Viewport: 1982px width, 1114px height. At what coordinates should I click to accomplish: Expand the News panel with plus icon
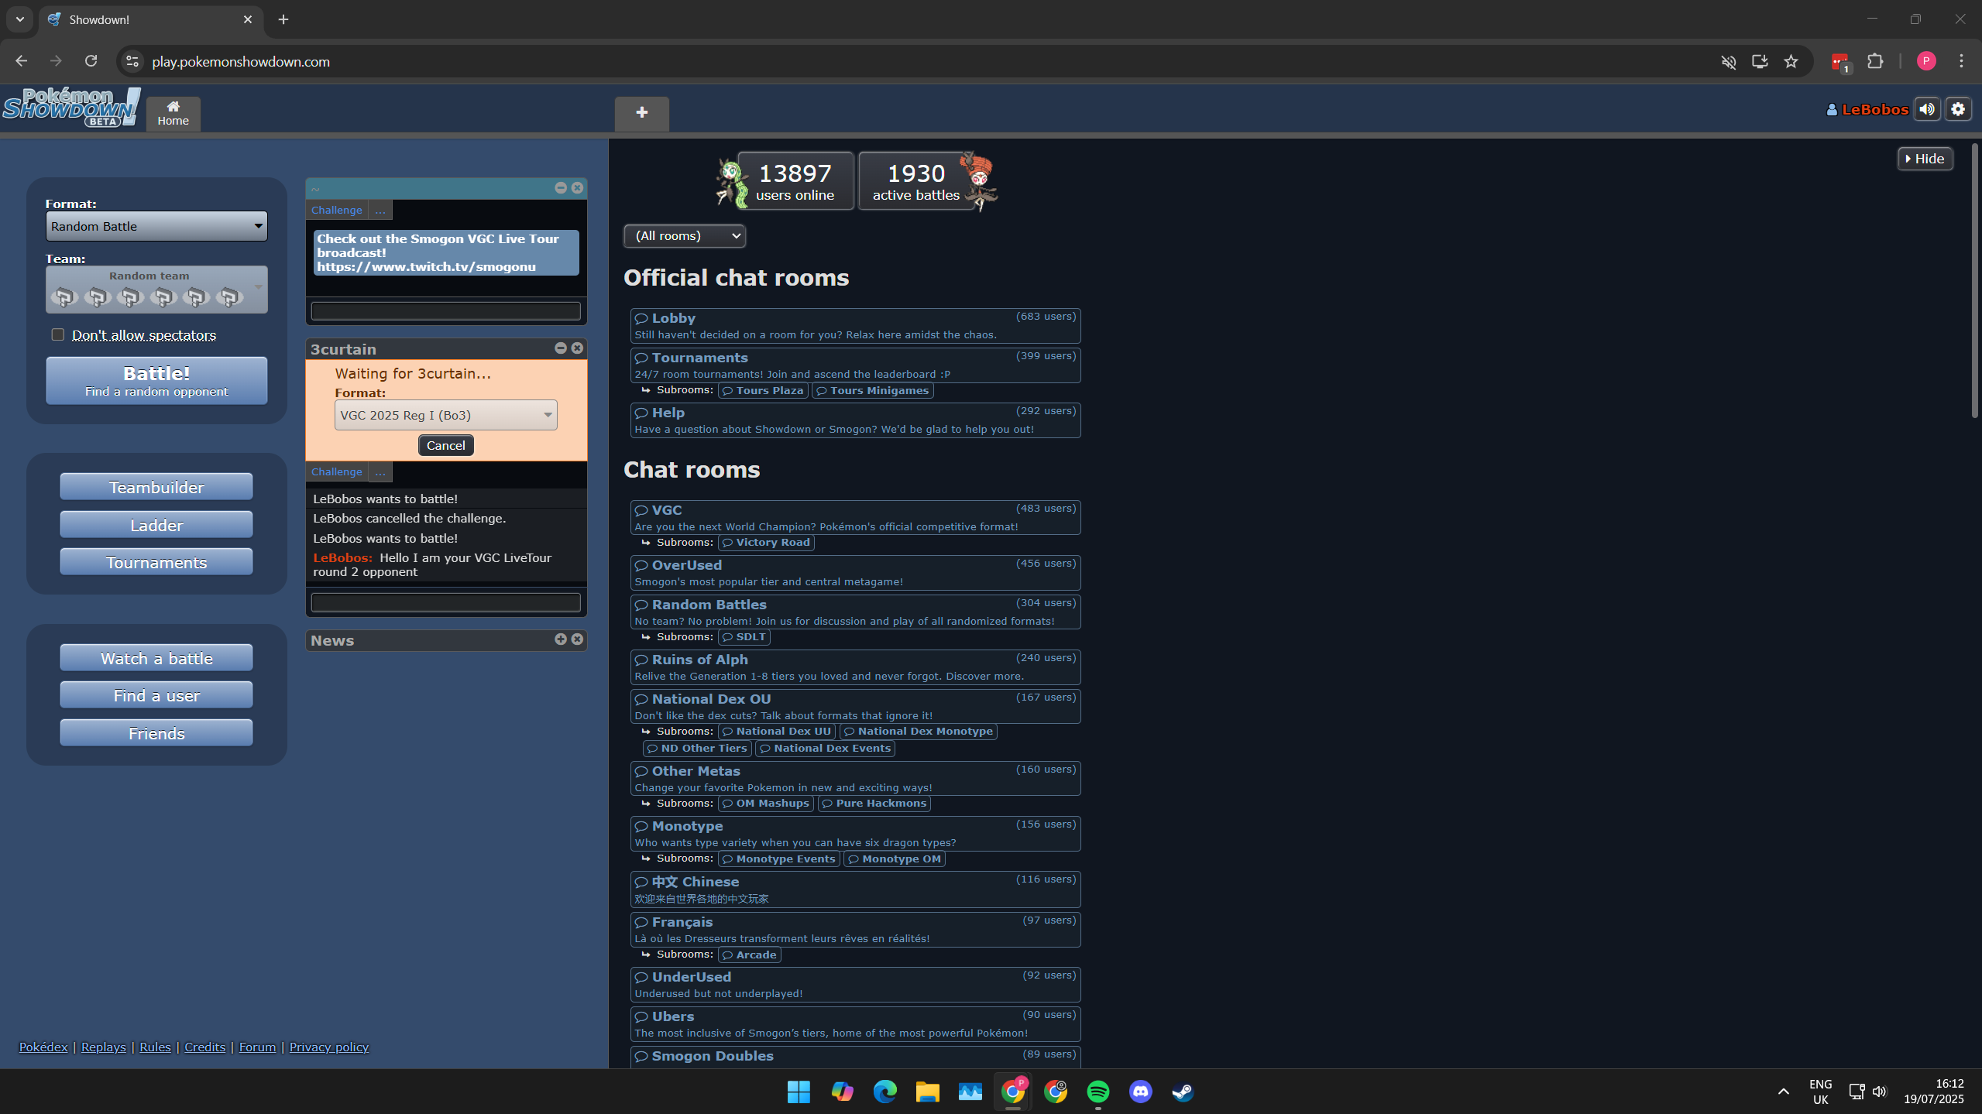click(561, 639)
